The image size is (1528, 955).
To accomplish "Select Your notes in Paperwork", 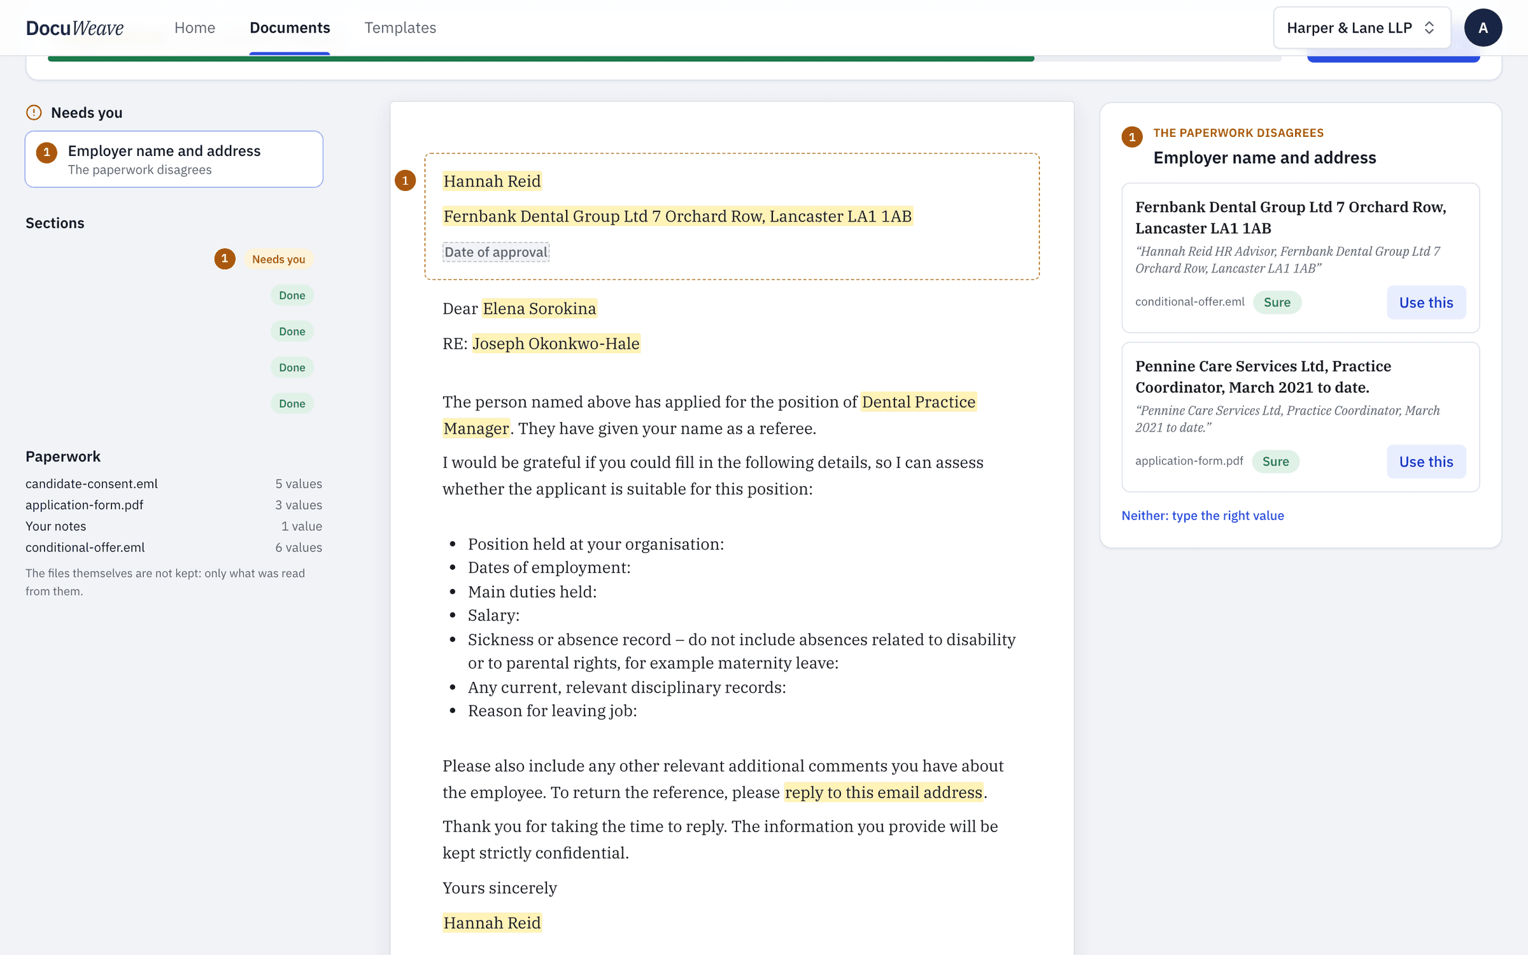I will pos(55,526).
